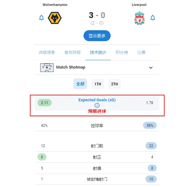Viewport: 187px width, 187px height.
Task: Select the 2TH half filter
Action: 114,84
